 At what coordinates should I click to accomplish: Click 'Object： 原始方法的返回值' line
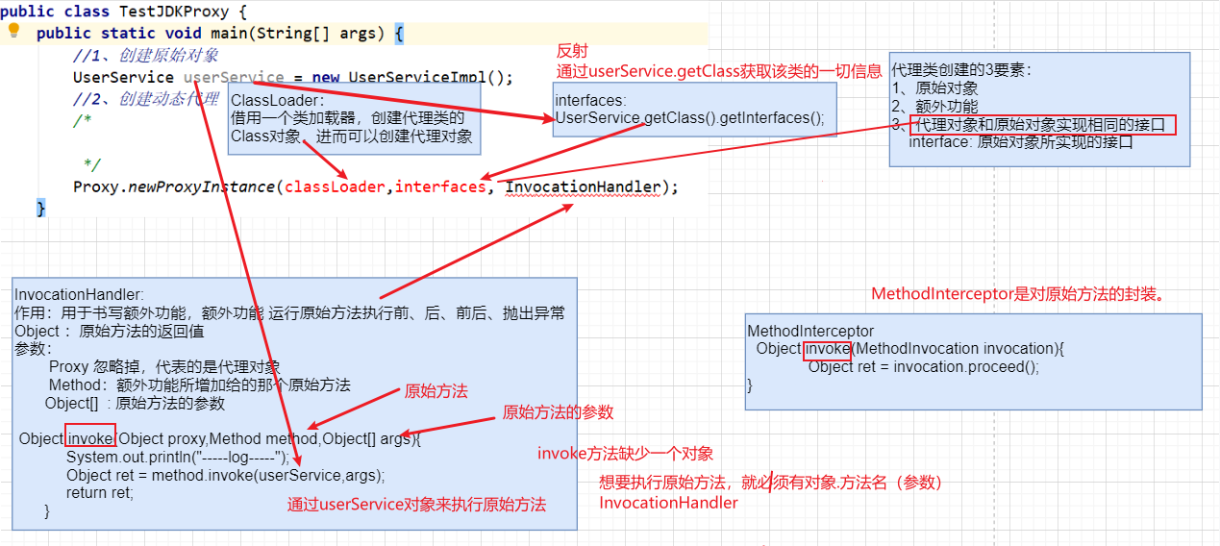point(109,331)
